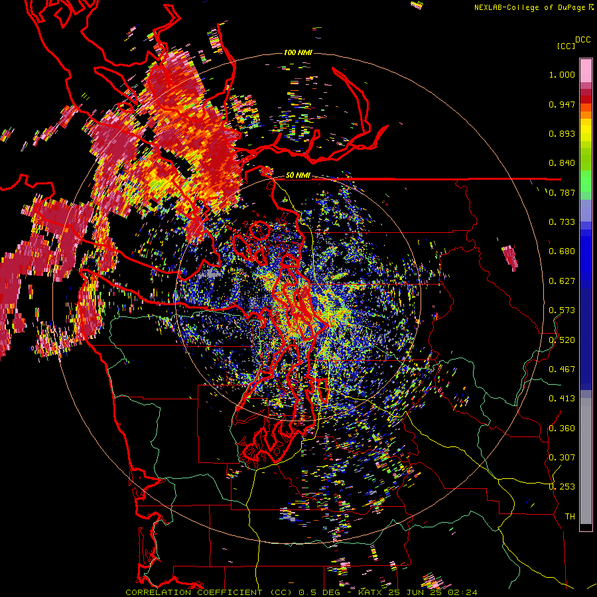Select the 0.413 legend value
Viewport: 597px width, 597px height.
562,399
